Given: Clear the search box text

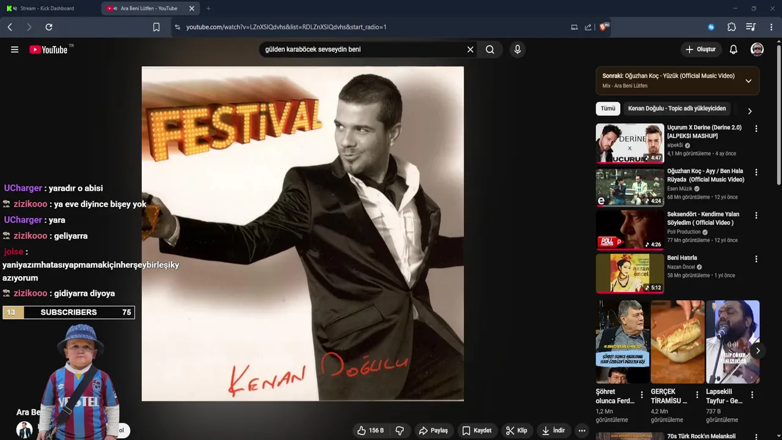Looking at the screenshot, I should tap(470, 50).
